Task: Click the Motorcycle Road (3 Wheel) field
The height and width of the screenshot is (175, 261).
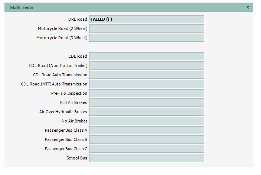Action: pos(146,38)
